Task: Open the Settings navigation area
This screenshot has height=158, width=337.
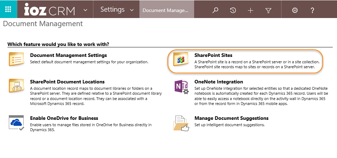Action: click(112, 10)
